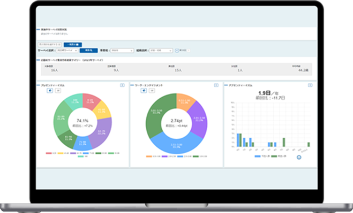This screenshot has width=353, height=213.
Task: Open the info icon at Work Engagement panel corner
Action: point(216,85)
